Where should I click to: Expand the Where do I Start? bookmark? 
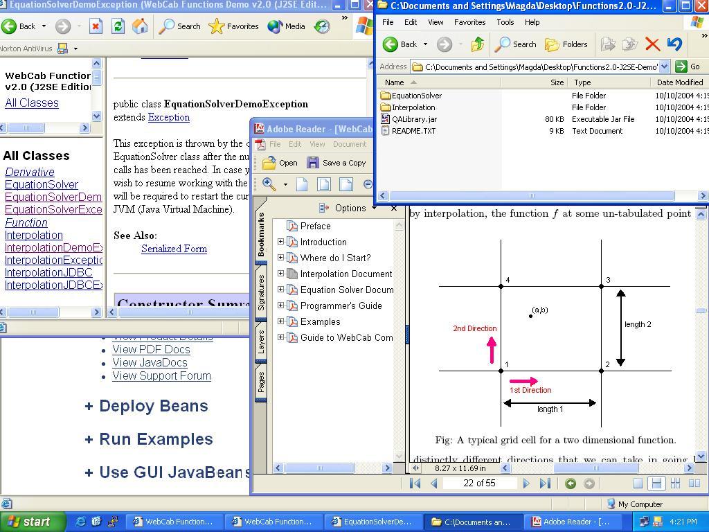pyautogui.click(x=281, y=258)
